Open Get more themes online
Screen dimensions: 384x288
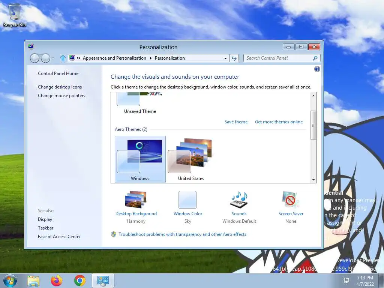(279, 122)
